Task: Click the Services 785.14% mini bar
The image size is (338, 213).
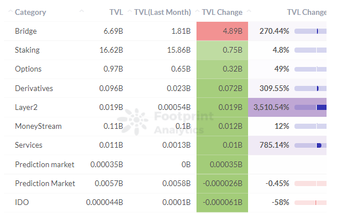Action: [x=311, y=145]
